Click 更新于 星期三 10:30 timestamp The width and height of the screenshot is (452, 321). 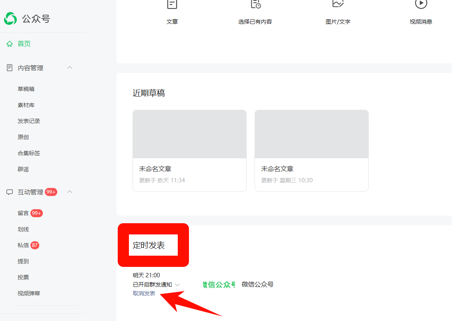tap(287, 180)
